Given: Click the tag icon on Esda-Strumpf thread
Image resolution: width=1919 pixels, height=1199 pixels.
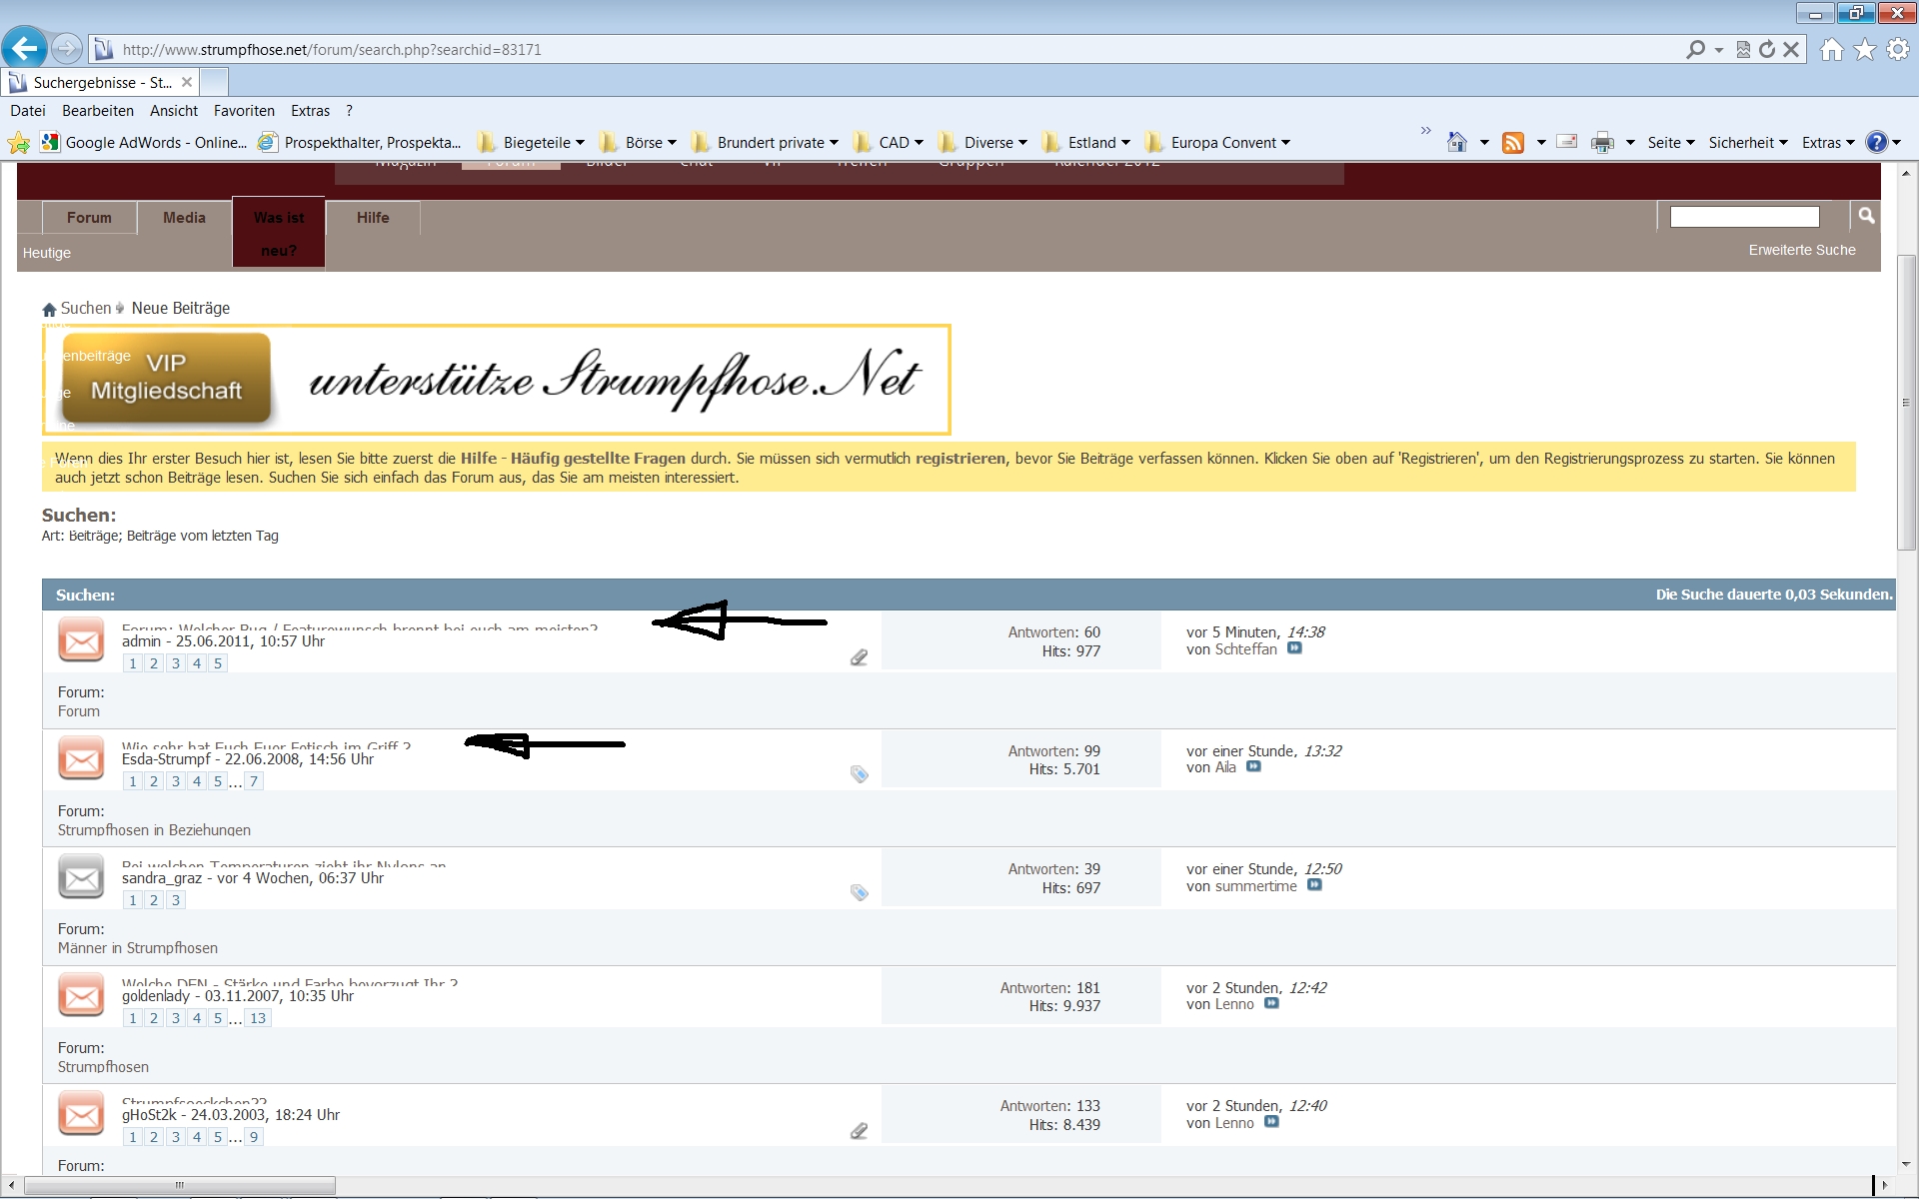Looking at the screenshot, I should (x=859, y=774).
